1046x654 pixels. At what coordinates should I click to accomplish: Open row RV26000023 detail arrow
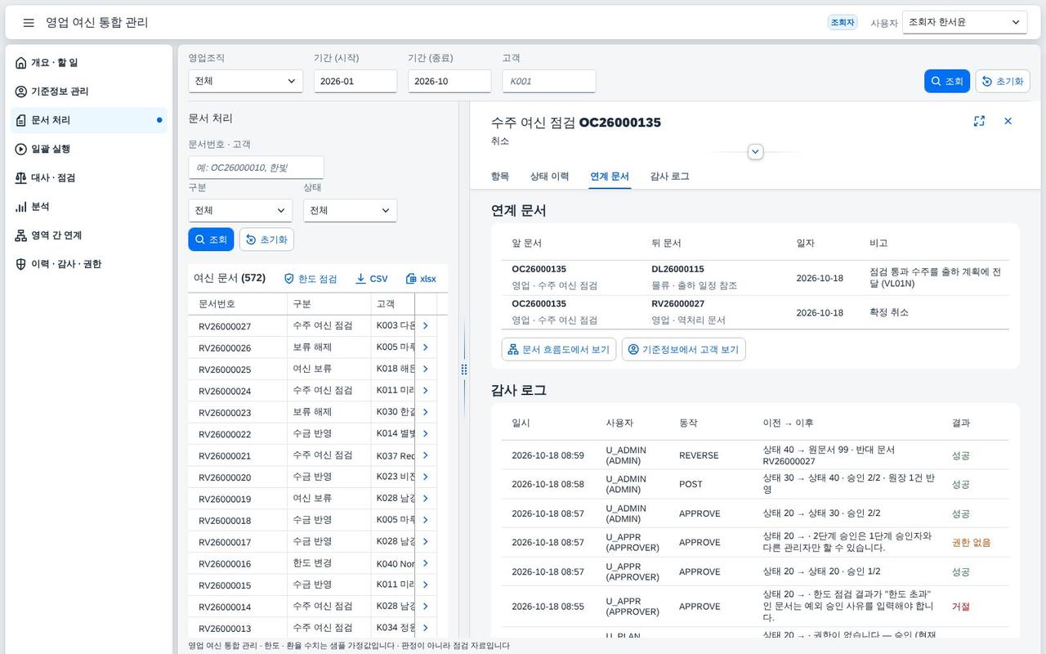(425, 412)
